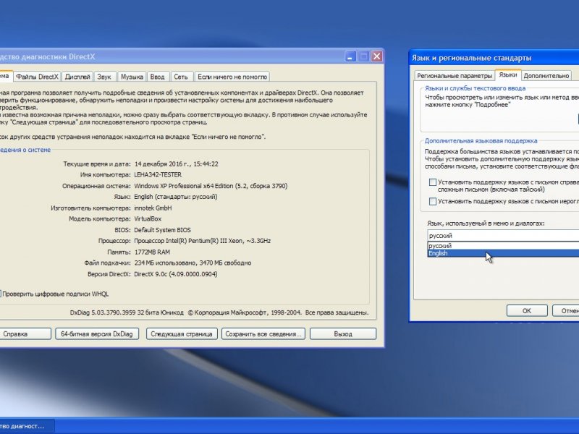Image resolution: width=579 pixels, height=434 pixels.
Task: Click Сохранить все сведения button
Action: point(263,333)
